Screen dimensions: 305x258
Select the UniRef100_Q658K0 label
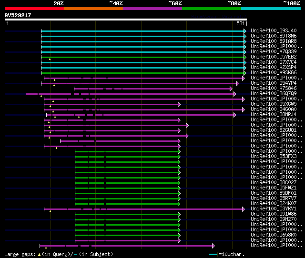274,235
